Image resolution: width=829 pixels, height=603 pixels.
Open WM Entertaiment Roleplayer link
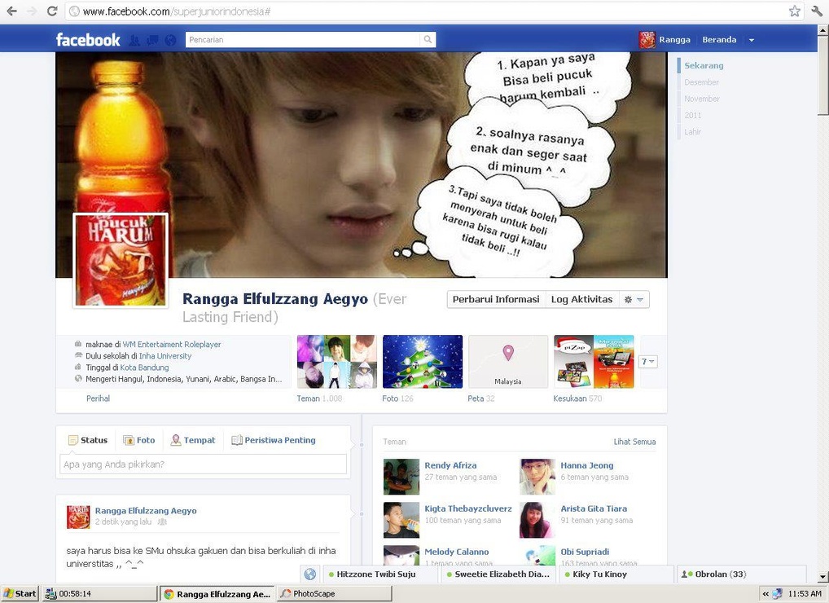click(172, 345)
